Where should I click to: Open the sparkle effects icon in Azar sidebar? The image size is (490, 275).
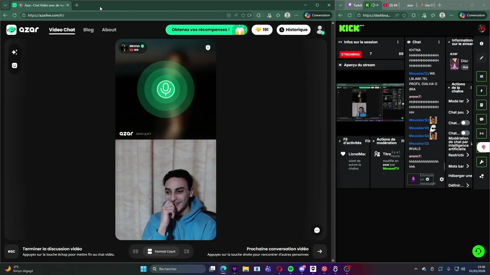coord(15,52)
